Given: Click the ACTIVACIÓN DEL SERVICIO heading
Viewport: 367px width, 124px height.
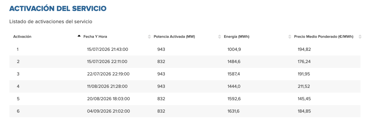Looking at the screenshot, I should 58,9.
